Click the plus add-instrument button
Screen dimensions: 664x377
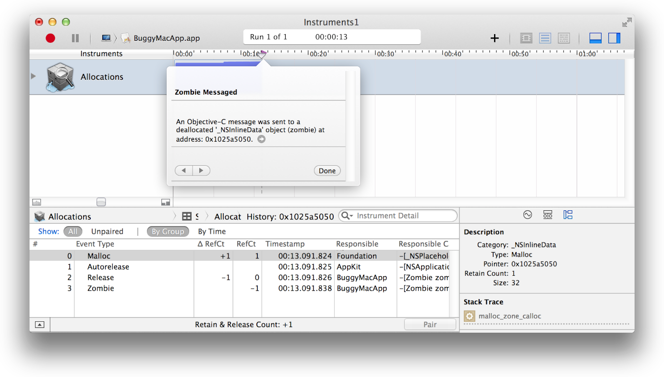495,38
